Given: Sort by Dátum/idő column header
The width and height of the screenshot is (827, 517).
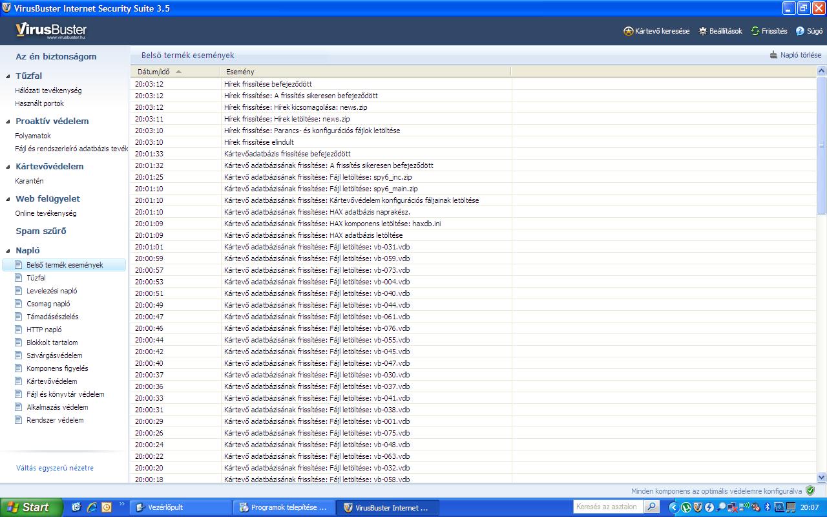Looking at the screenshot, I should (x=175, y=72).
